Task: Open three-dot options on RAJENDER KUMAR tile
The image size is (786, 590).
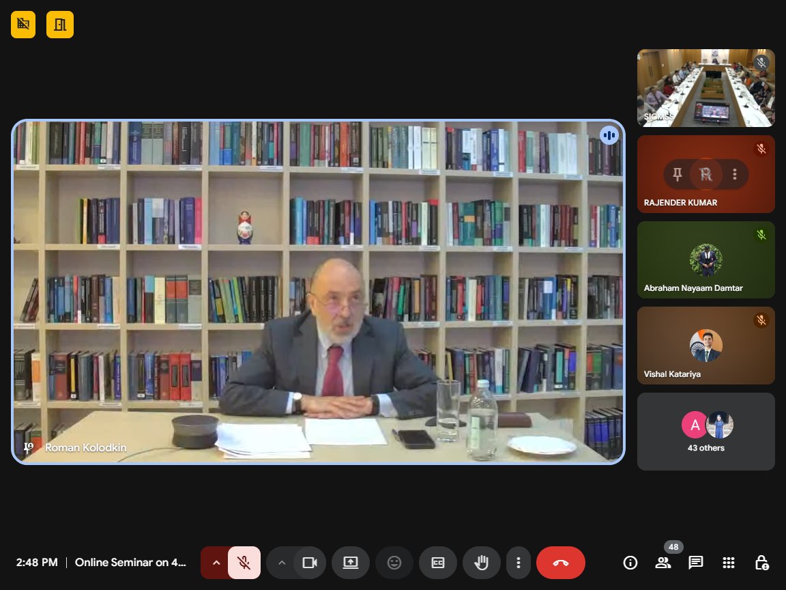Action: pyautogui.click(x=735, y=174)
